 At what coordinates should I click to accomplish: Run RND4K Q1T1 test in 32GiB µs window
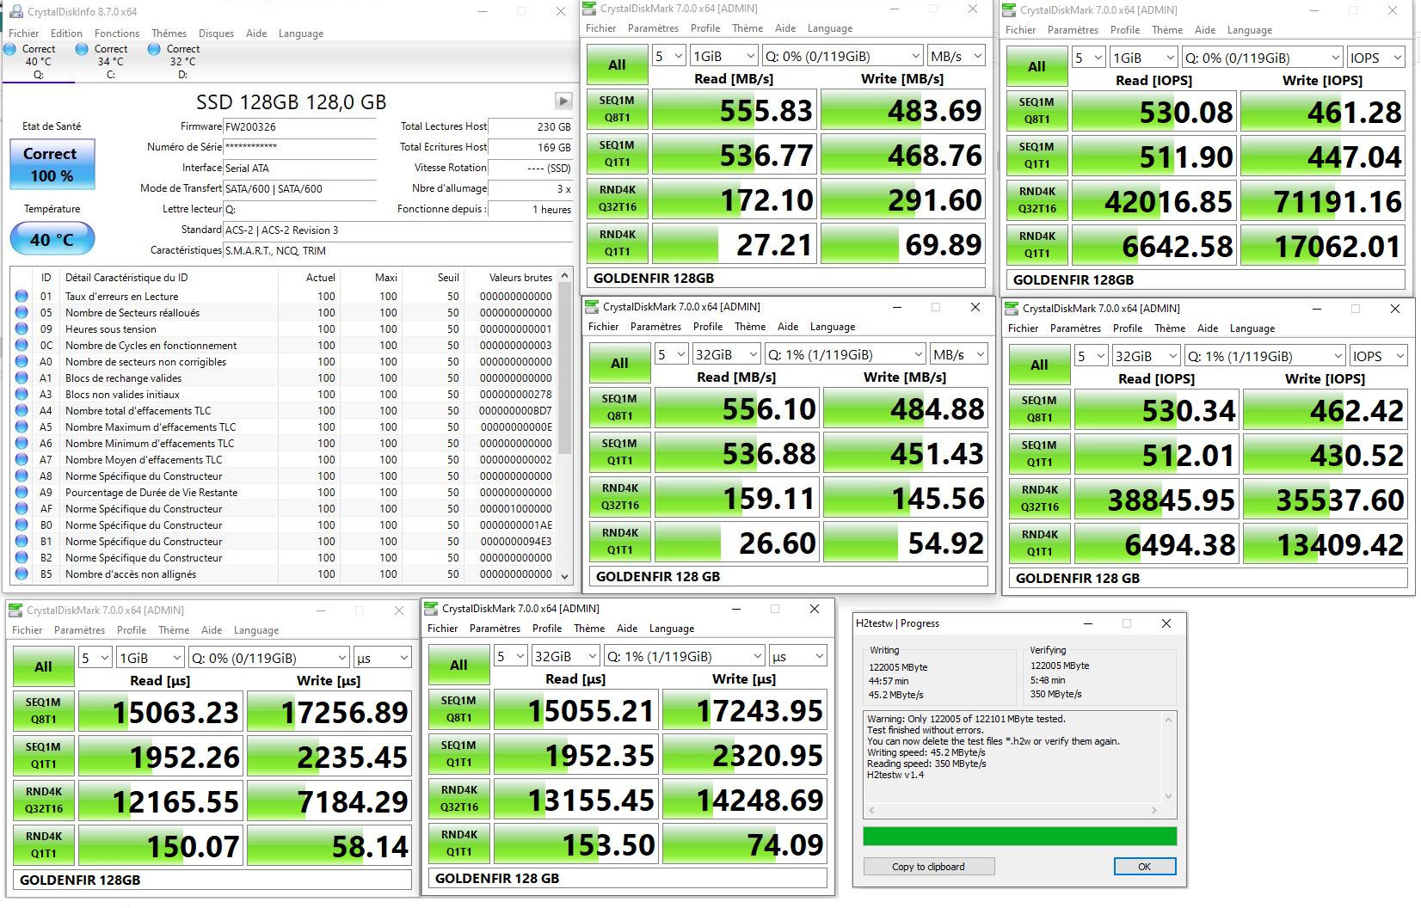(458, 844)
